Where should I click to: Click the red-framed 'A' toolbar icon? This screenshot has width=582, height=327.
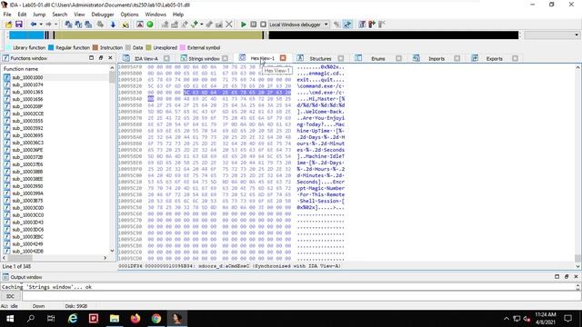coord(140,25)
